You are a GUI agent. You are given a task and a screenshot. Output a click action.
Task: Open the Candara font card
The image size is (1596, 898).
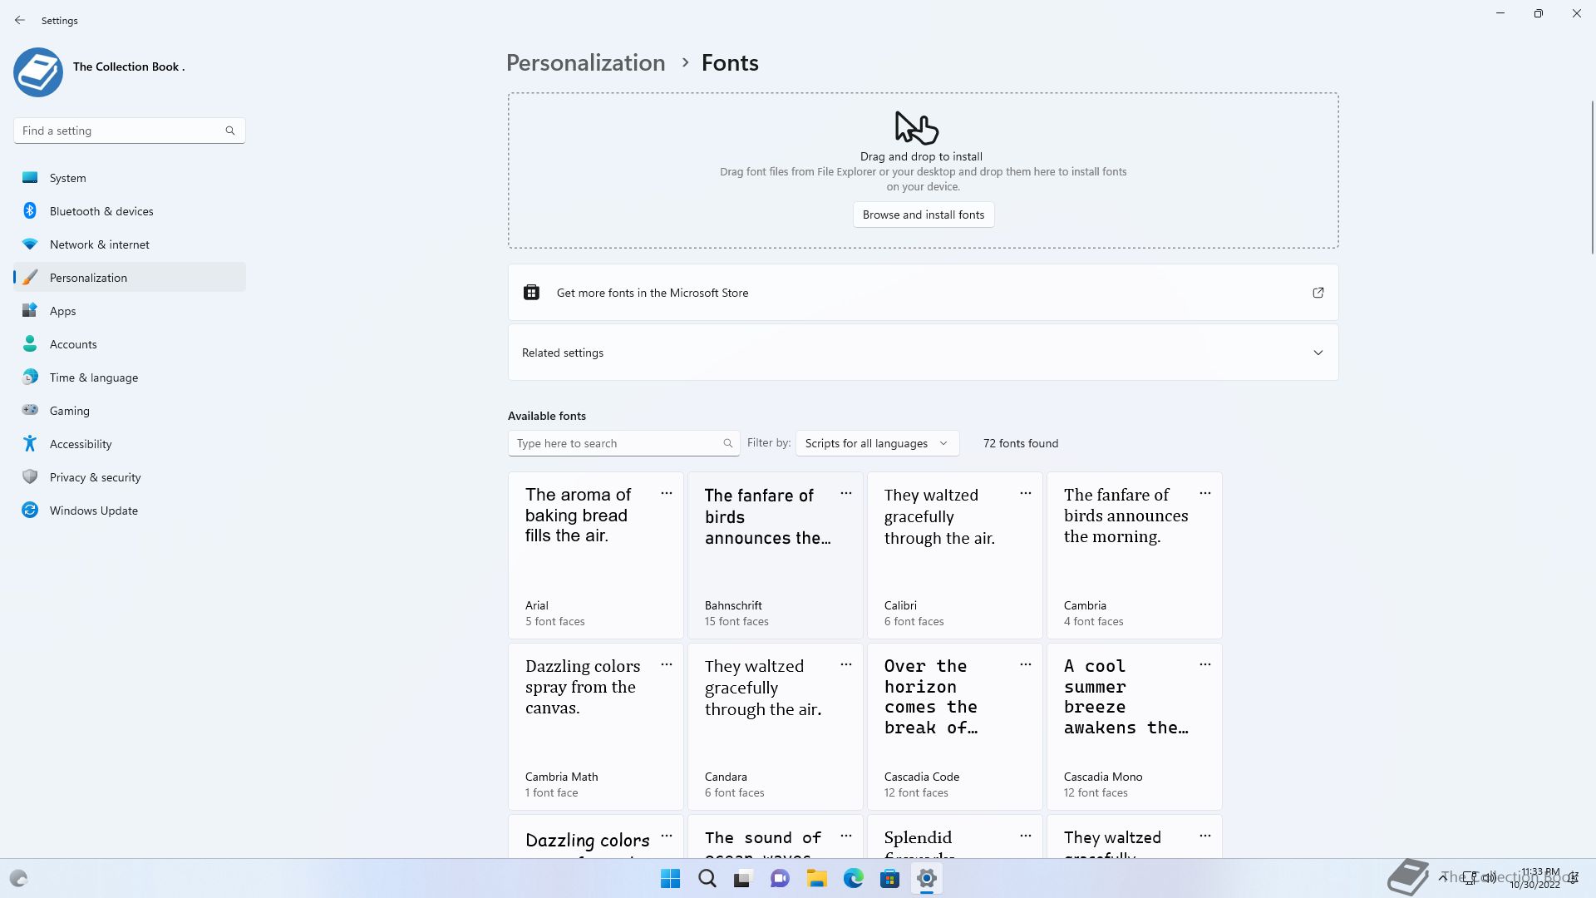click(x=776, y=727)
